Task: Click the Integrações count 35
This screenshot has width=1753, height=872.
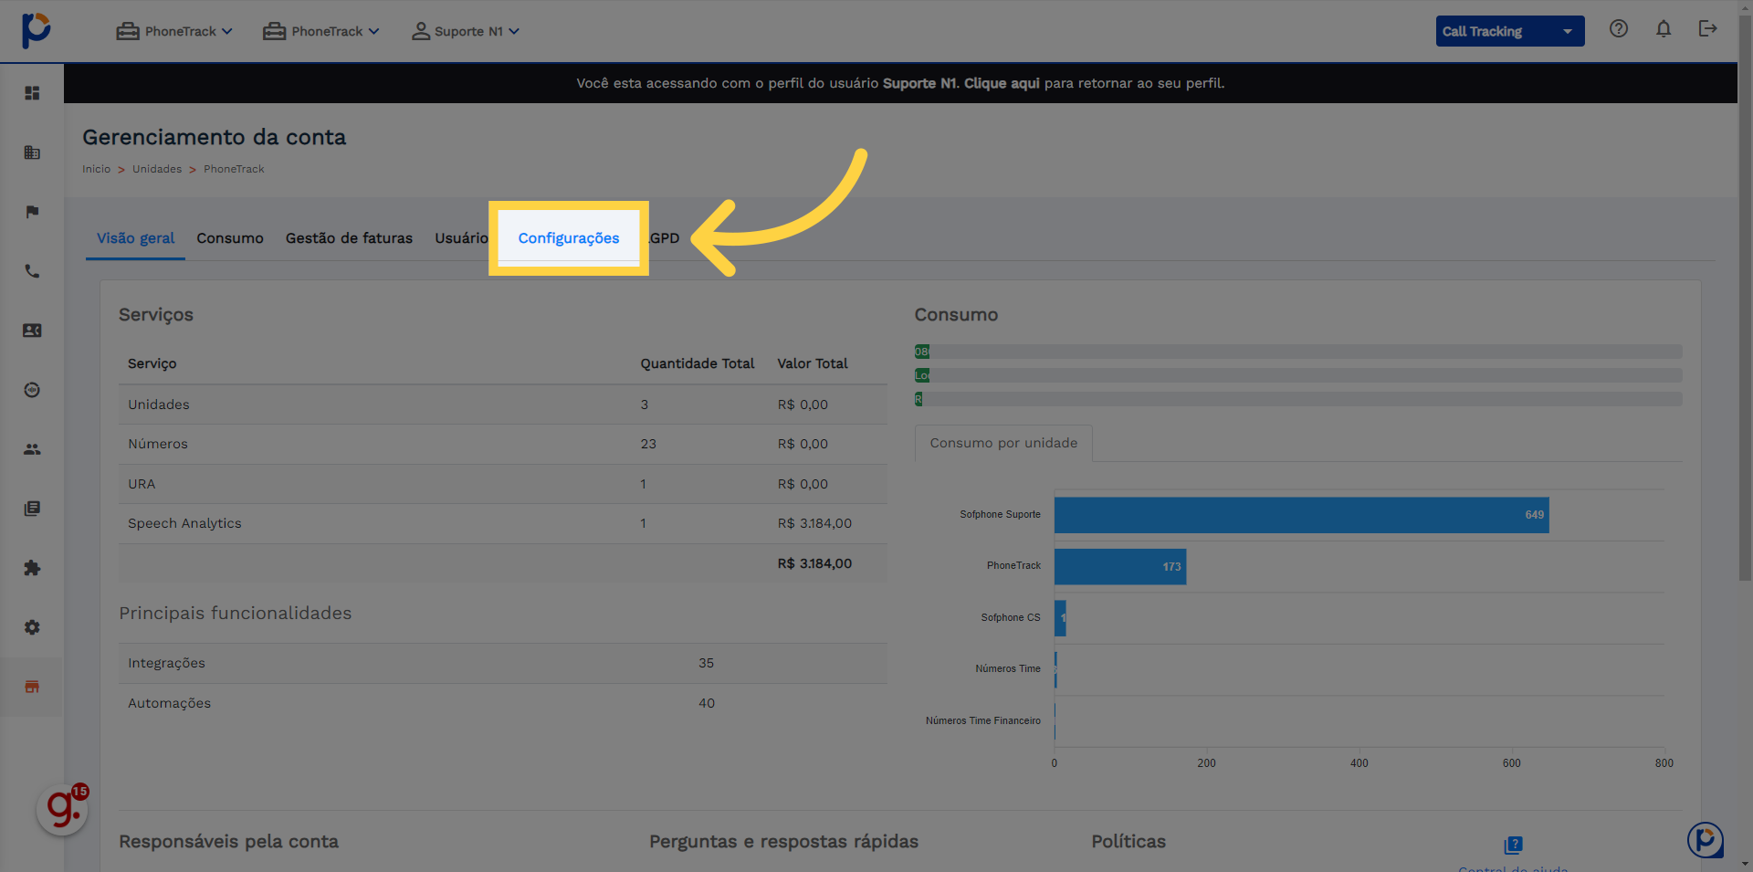Action: tap(707, 663)
